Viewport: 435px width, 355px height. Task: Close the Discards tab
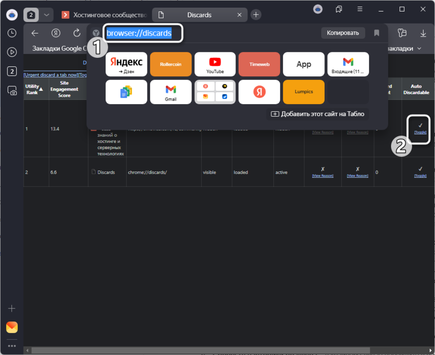click(x=239, y=15)
